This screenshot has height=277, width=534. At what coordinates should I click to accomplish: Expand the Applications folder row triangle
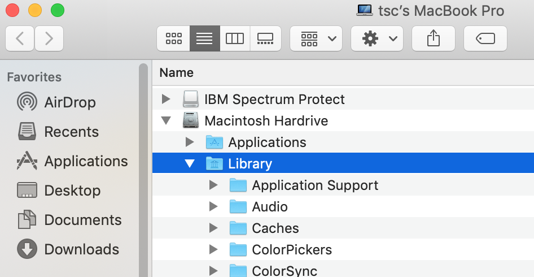(x=190, y=142)
